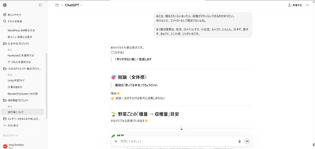Image resolution: width=315 pixels, height=149 pixels.
Task: Click the 共有する share button
Action: pos(295,5)
